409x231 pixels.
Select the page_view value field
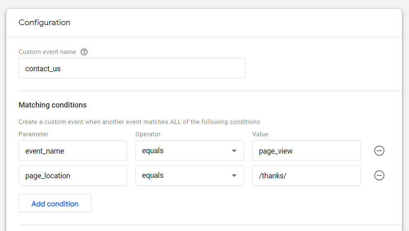coord(306,151)
